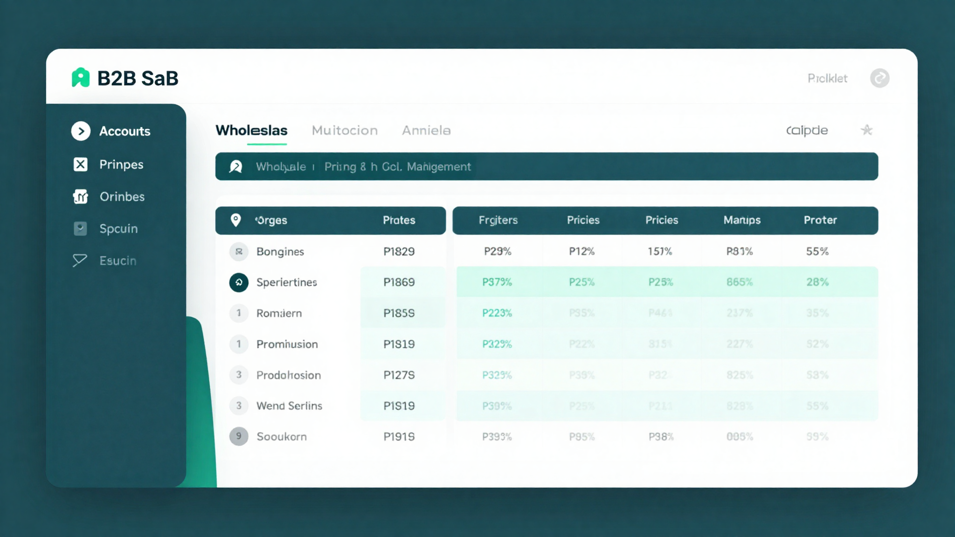Click the dark Sperlertines row icon
The height and width of the screenshot is (537, 955).
239,282
